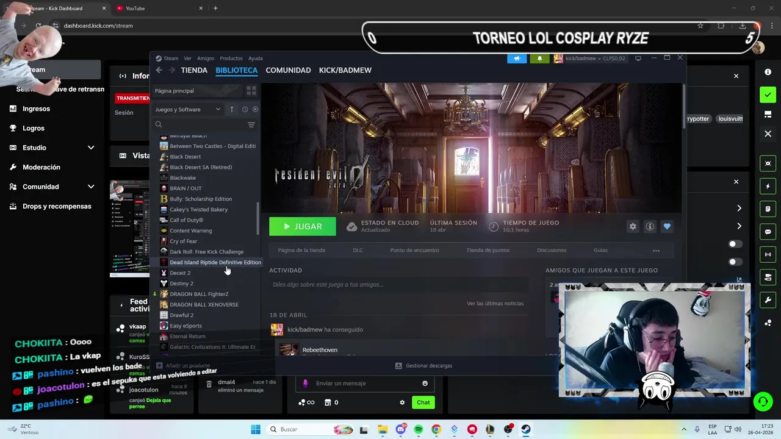Screen dimensions: 781x439
Task: Expand the upper chevron row in Kick panel
Action: (739, 209)
